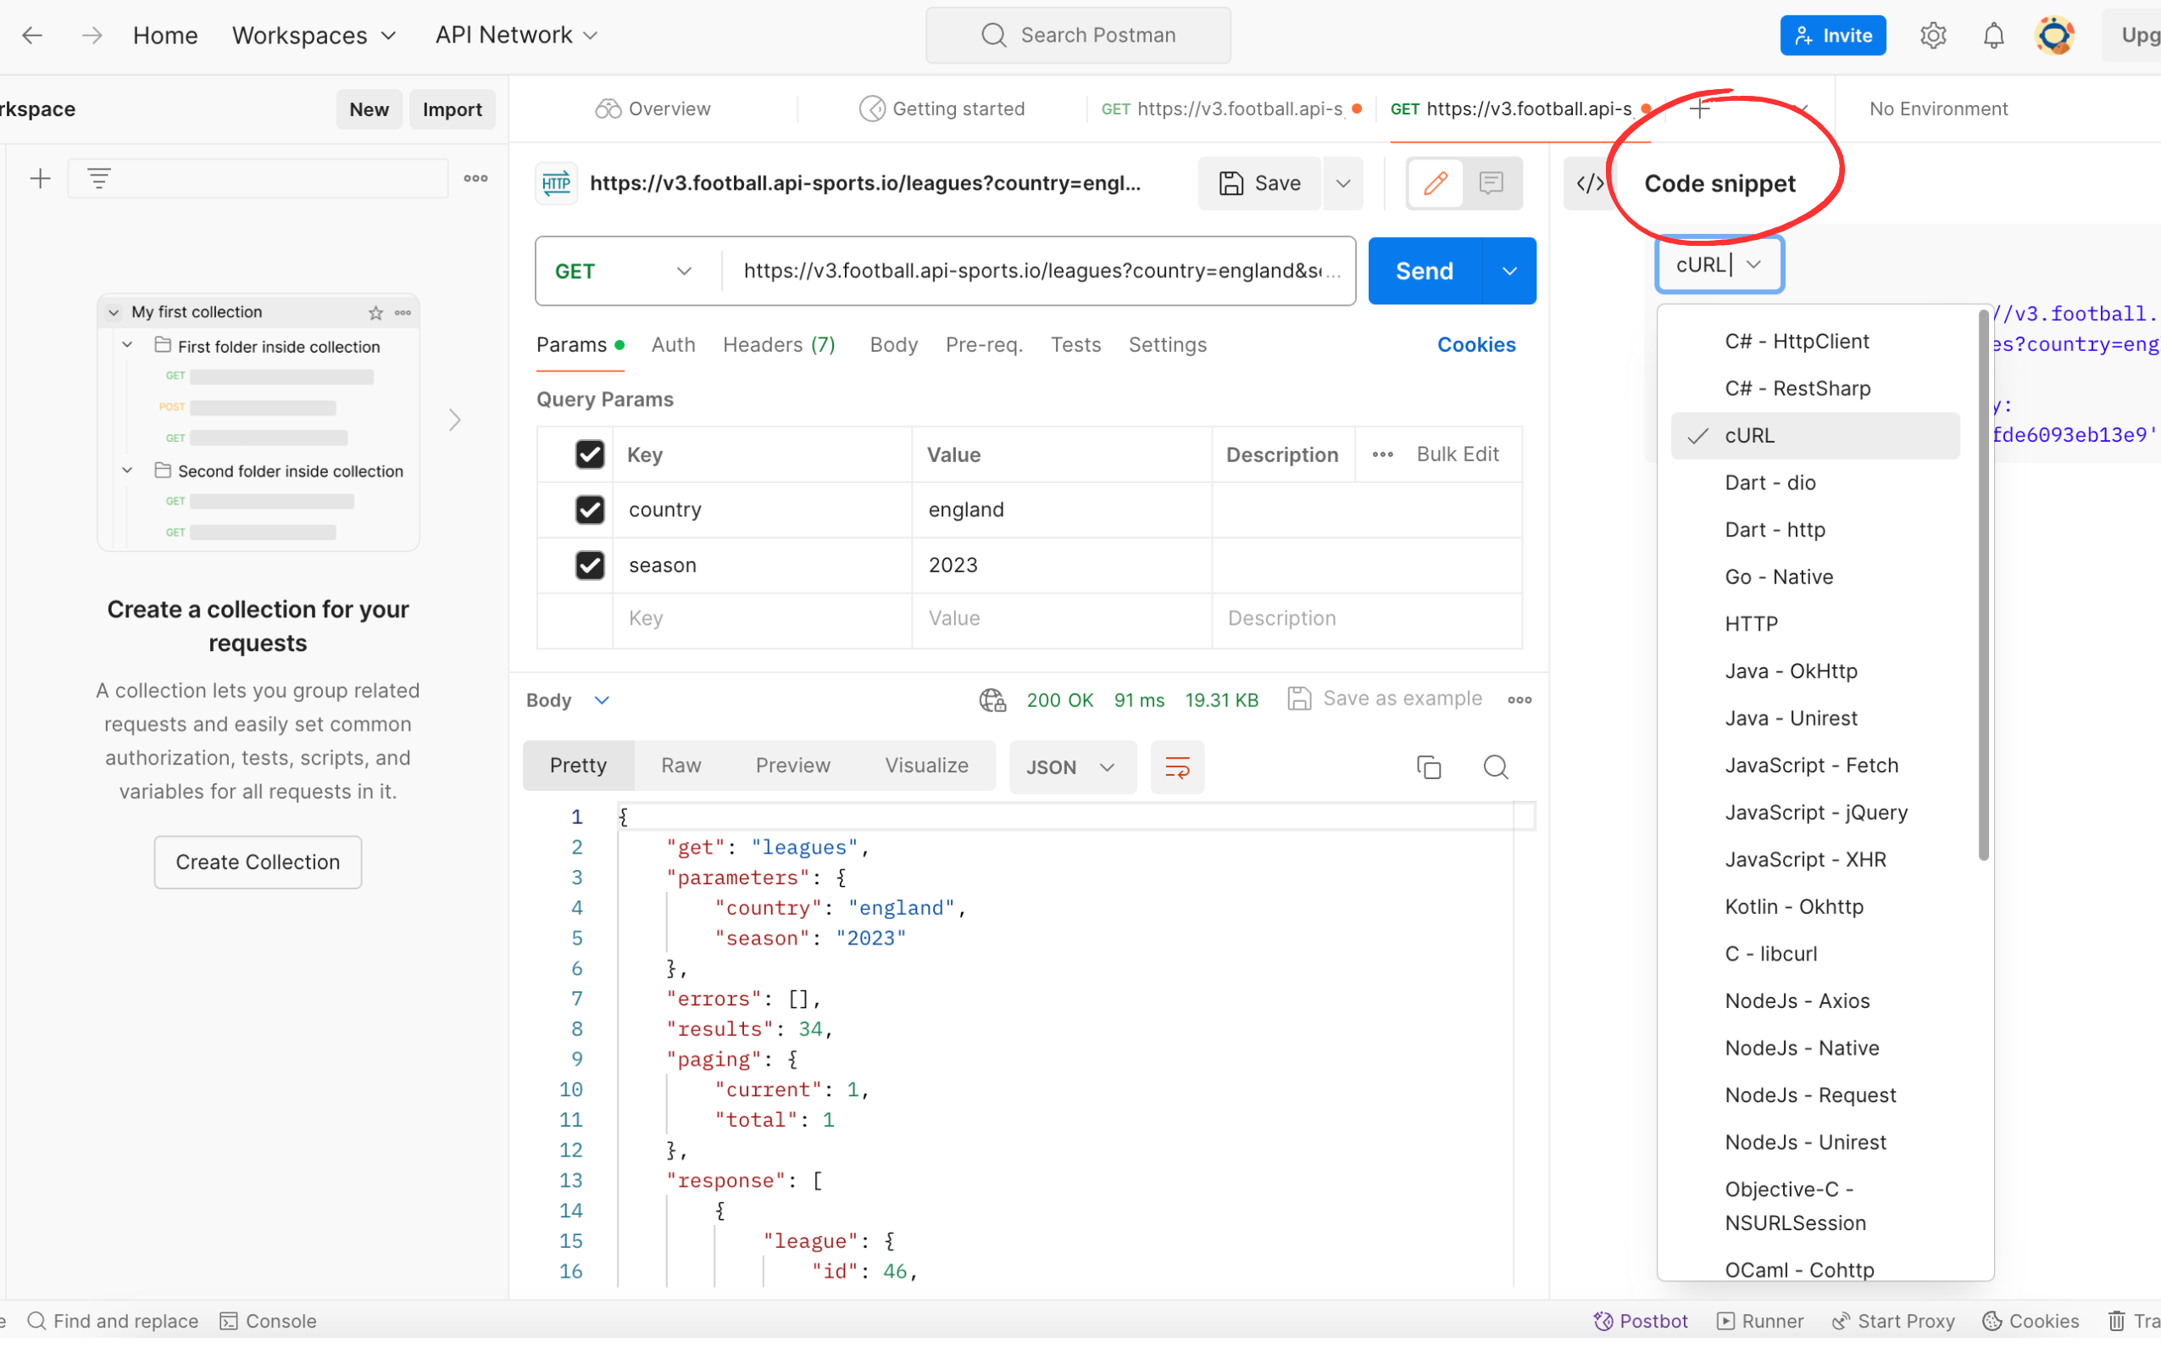2161x1348 pixels.
Task: Open the No Environment selector
Action: click(x=1938, y=109)
